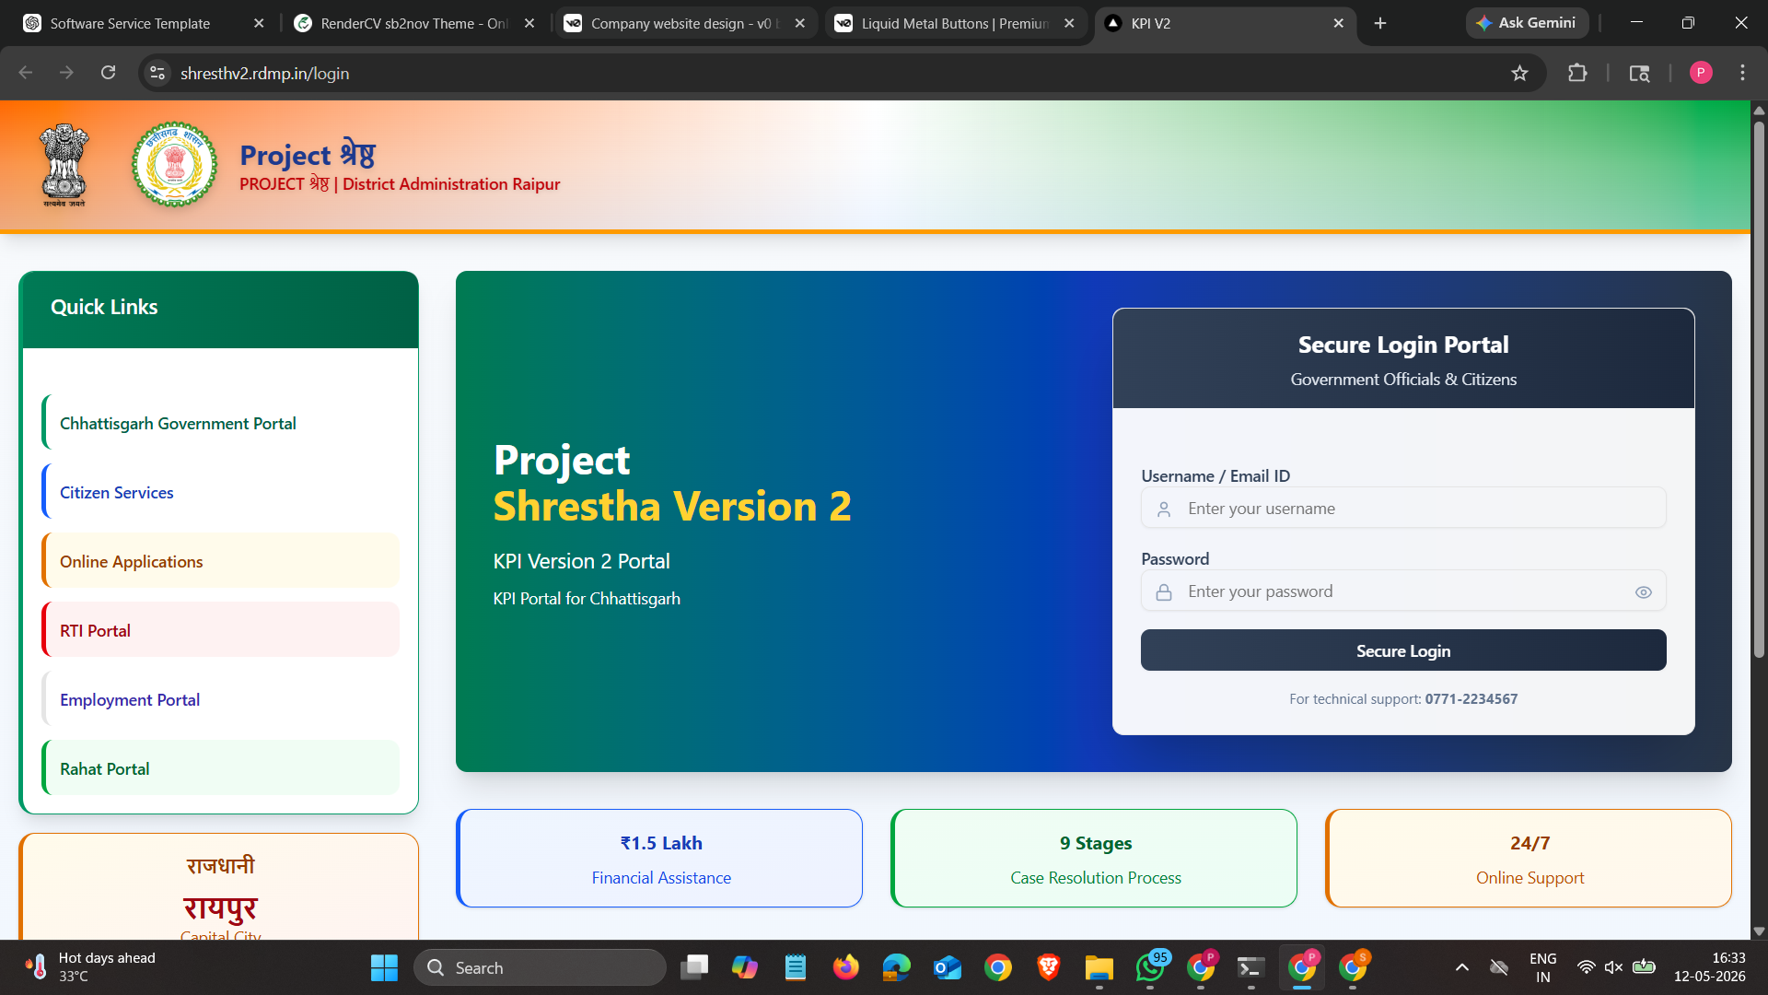Bookmark this page with the star icon
Screen dimensions: 1768x995
[x=1519, y=73]
